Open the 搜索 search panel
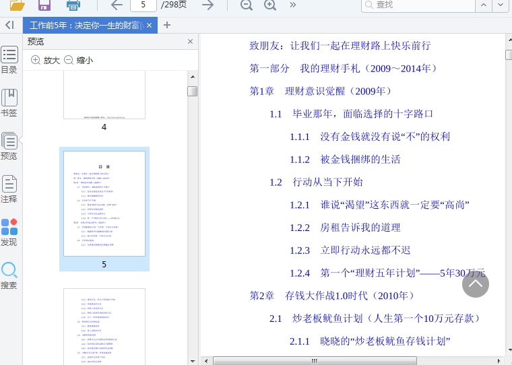The image size is (512, 365). tap(9, 275)
